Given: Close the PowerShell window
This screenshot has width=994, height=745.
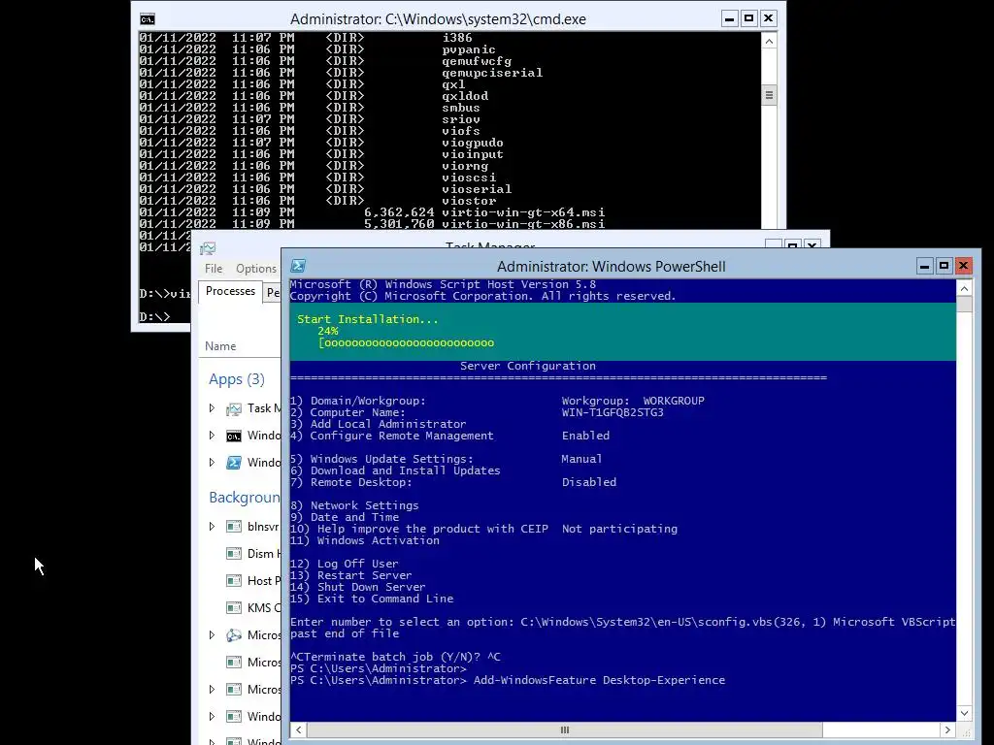Looking at the screenshot, I should click(964, 266).
